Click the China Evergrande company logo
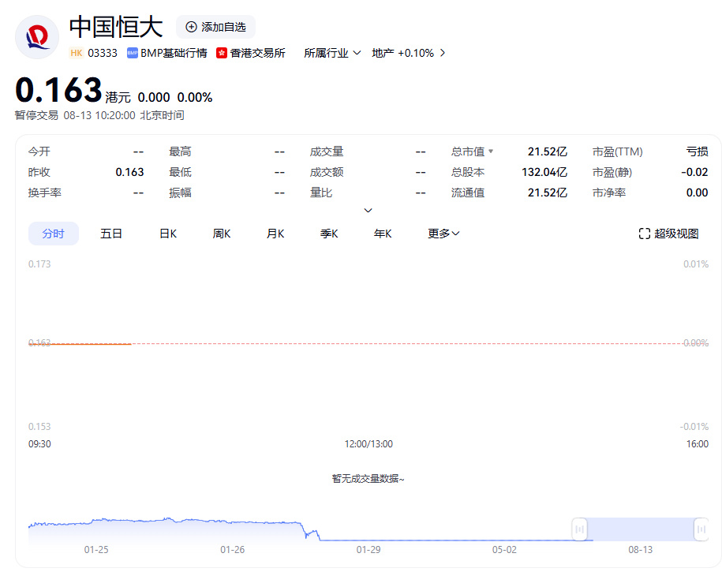722x572 pixels. (37, 37)
